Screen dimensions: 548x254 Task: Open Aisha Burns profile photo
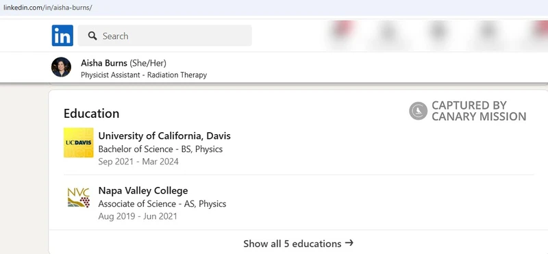coord(61,67)
